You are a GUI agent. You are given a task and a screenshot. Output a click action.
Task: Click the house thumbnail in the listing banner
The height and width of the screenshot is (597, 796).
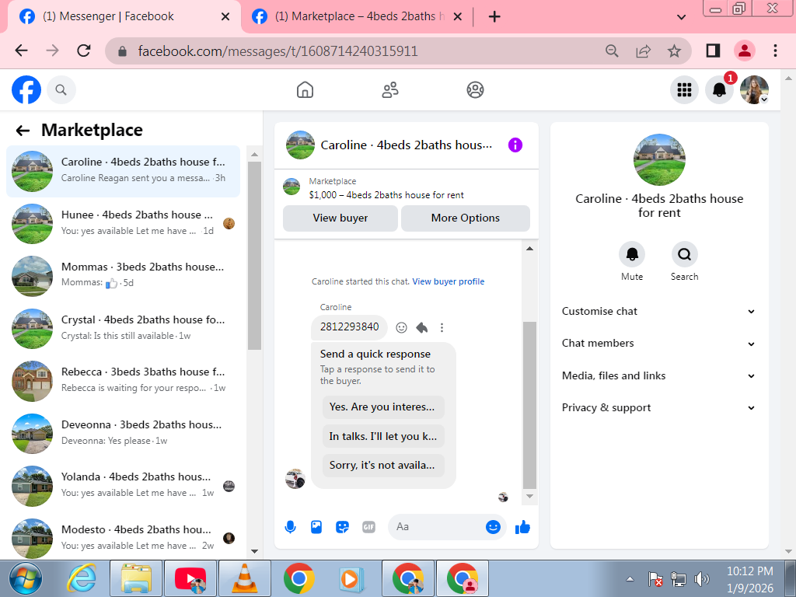(x=292, y=187)
